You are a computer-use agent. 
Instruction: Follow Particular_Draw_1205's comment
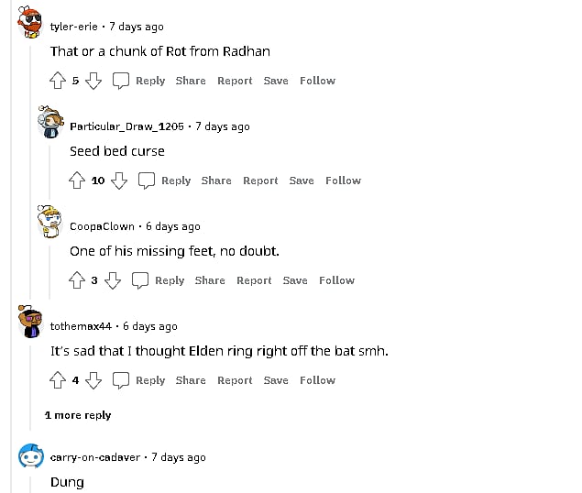[343, 181]
